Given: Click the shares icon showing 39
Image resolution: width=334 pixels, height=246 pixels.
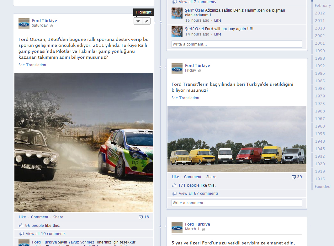Looking at the screenshot, I should (x=294, y=177).
